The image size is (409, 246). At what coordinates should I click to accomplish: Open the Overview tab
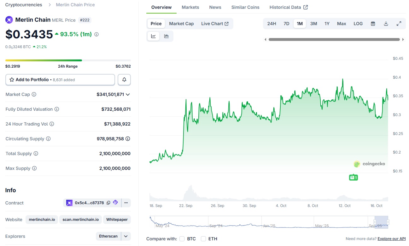(161, 7)
